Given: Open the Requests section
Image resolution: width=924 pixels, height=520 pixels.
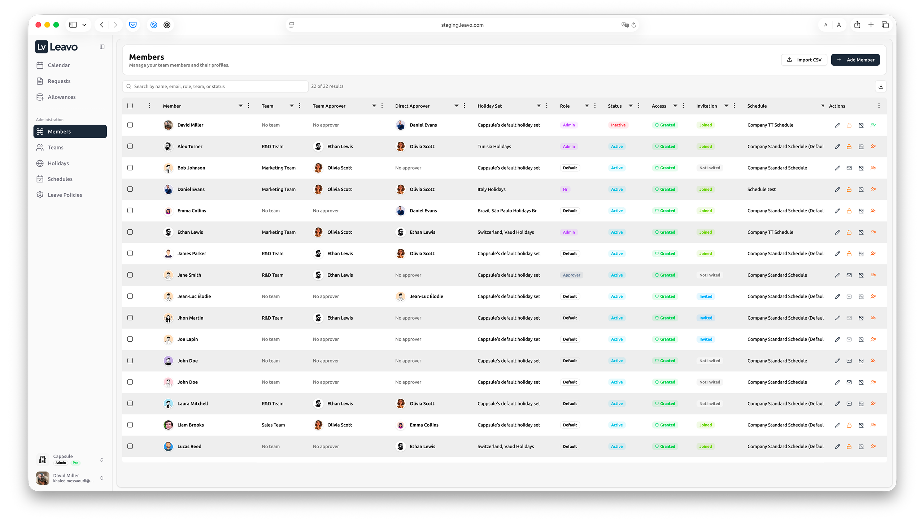Looking at the screenshot, I should pyautogui.click(x=59, y=81).
